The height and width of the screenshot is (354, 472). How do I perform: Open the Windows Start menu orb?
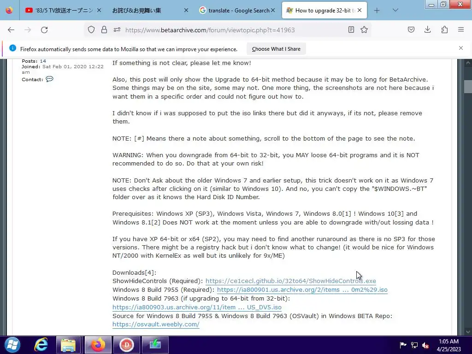click(12, 345)
